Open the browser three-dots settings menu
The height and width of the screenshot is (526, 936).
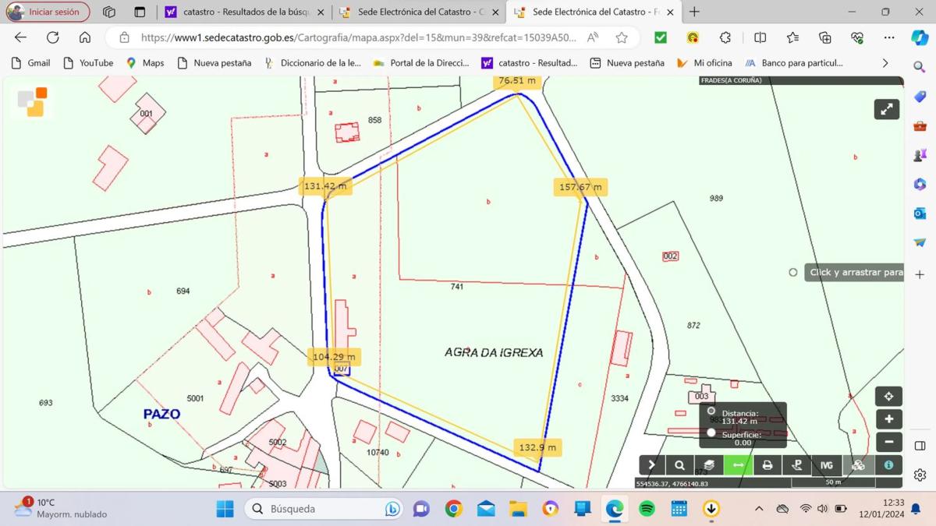[889, 37]
